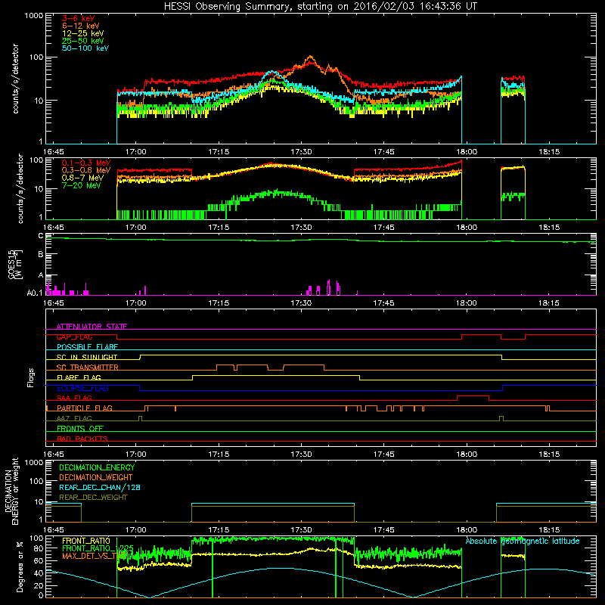This screenshot has width=605, height=605.
Task: Select the SC_IN_SUNLIGHT flag label
Action: (x=87, y=357)
